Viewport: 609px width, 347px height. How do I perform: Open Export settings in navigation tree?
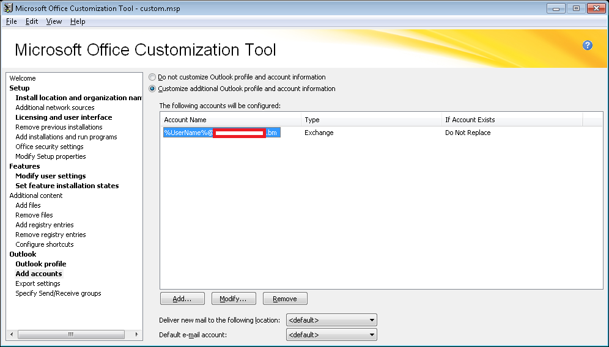tap(38, 283)
